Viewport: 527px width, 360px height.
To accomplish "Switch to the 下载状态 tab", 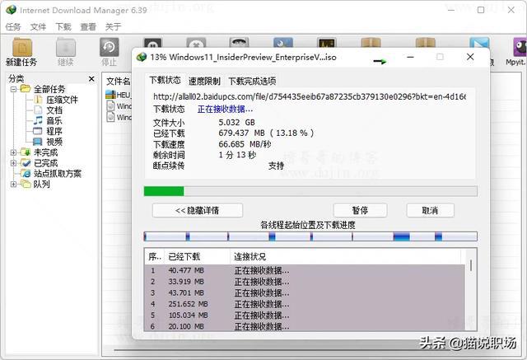I will click(165, 81).
